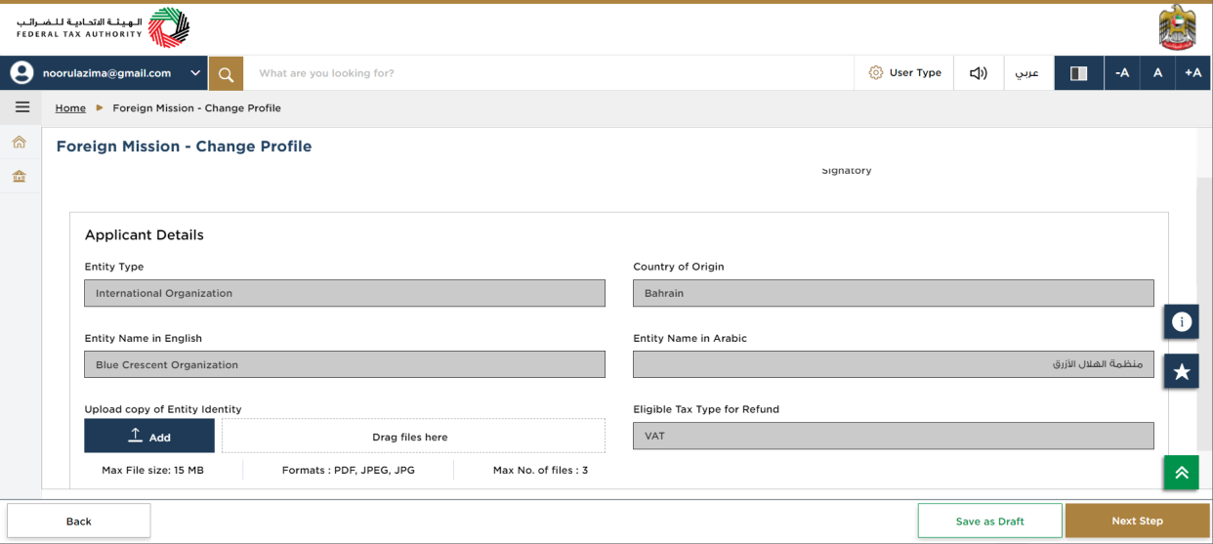Toggle audio reader speaker icon
The width and height of the screenshot is (1213, 544).
[x=978, y=73]
